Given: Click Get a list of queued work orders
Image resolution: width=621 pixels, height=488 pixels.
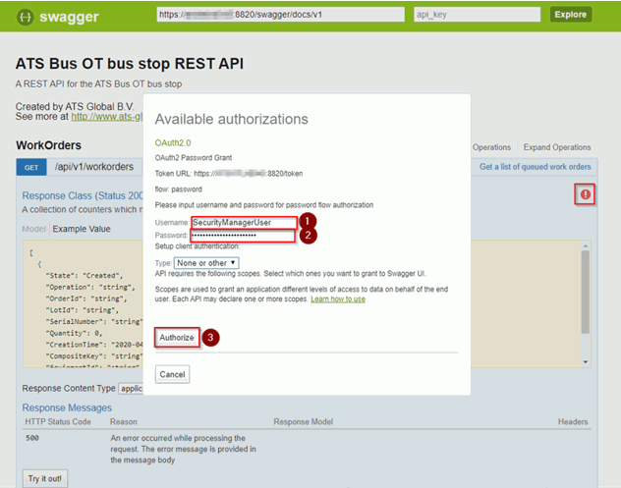Looking at the screenshot, I should [536, 167].
